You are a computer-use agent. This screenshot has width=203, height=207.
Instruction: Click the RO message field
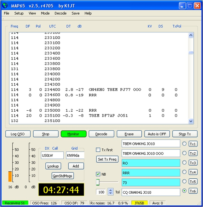[x=151, y=163]
